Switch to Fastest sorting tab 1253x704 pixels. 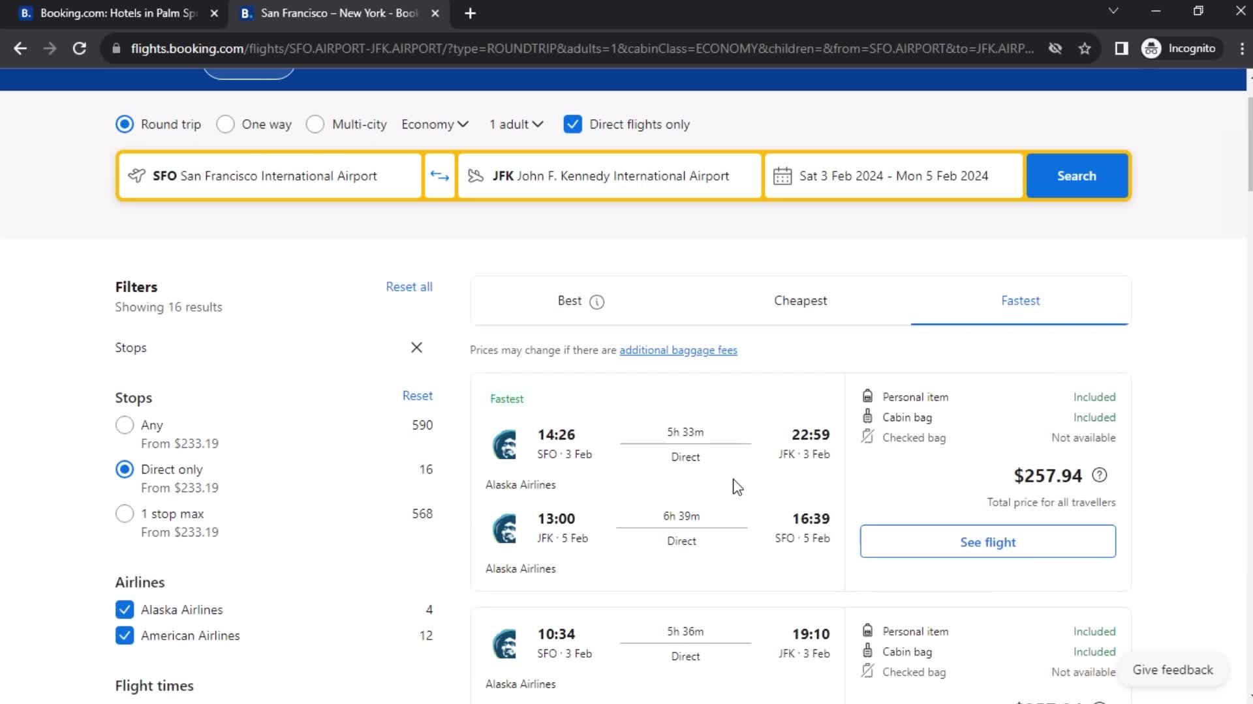tap(1020, 301)
